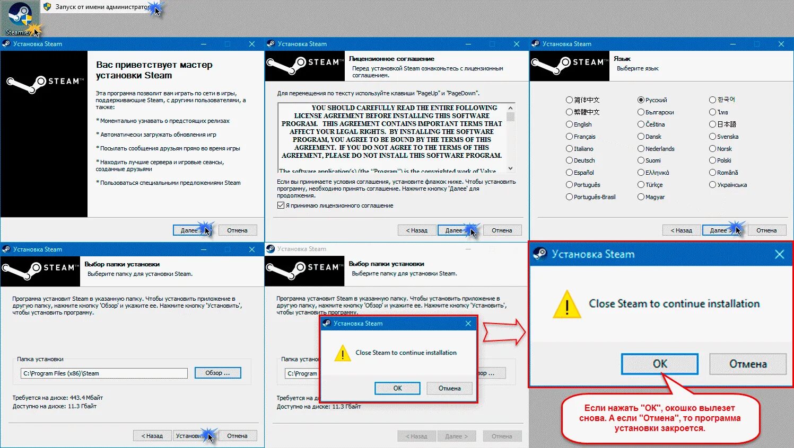Close the enlarged Установка Steam dialog

(x=779, y=254)
